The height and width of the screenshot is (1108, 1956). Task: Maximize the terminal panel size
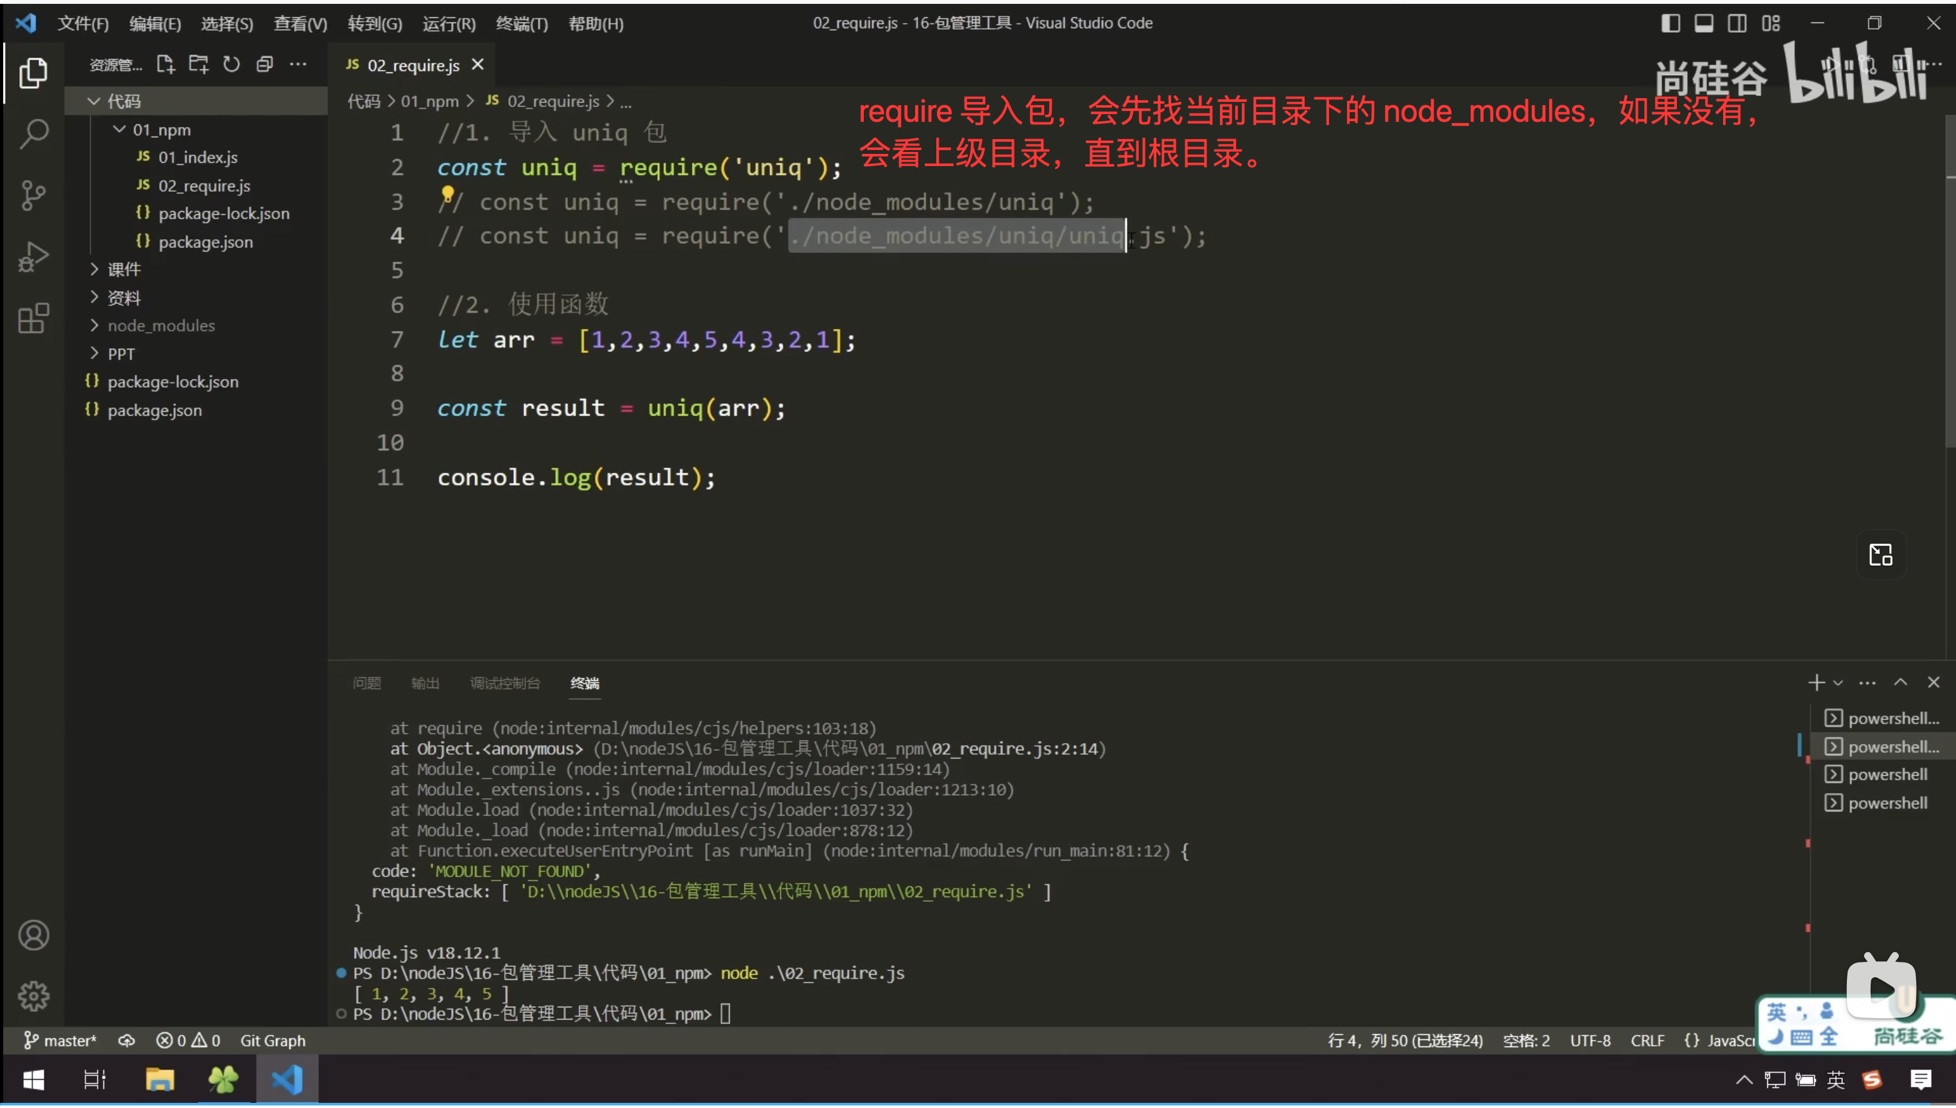tap(1900, 683)
